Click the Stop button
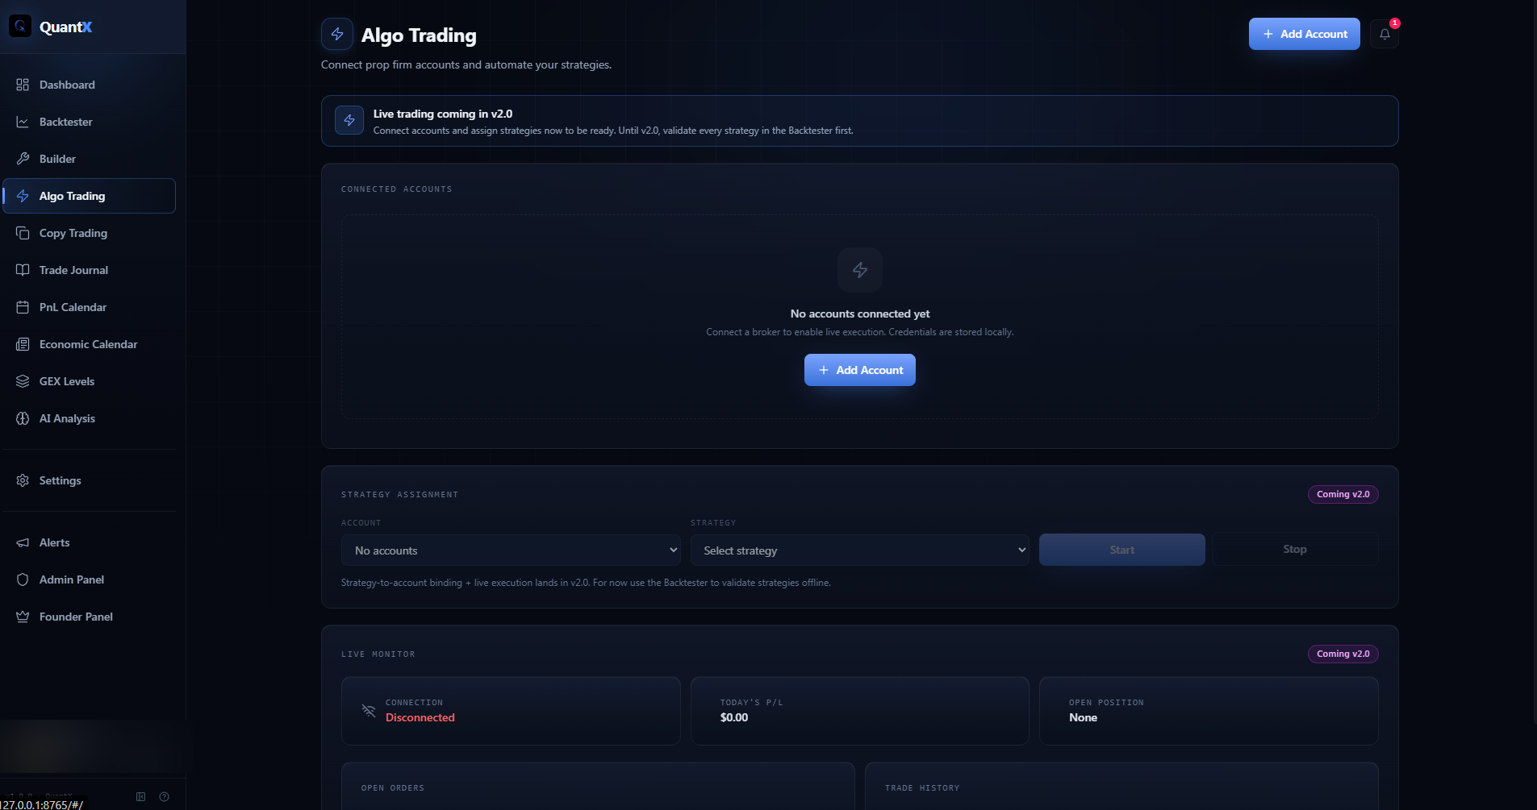Screen dimensions: 1537x810 [1295, 549]
